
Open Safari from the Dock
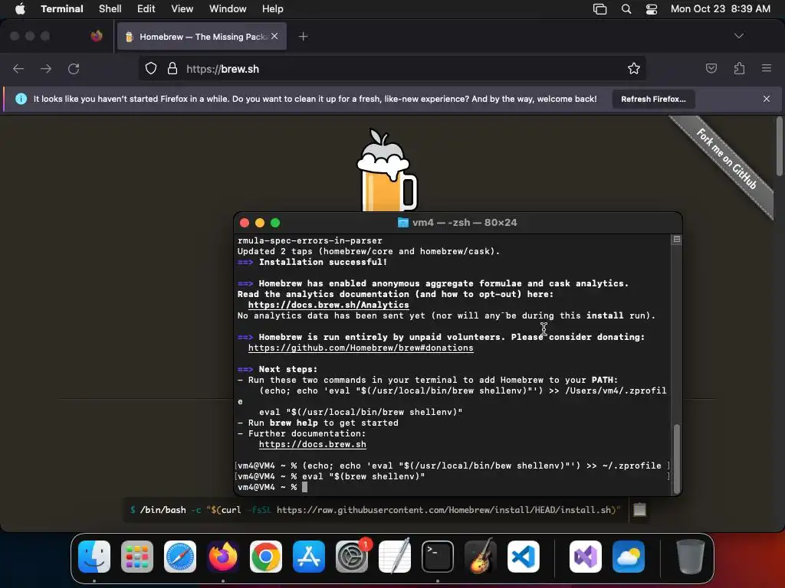click(x=180, y=557)
